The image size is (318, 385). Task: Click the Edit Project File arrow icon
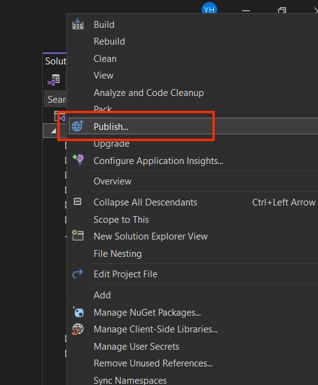click(x=77, y=274)
